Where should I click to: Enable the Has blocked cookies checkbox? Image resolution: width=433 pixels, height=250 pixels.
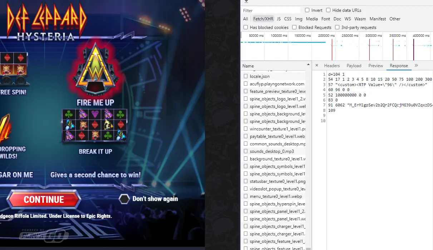point(246,27)
